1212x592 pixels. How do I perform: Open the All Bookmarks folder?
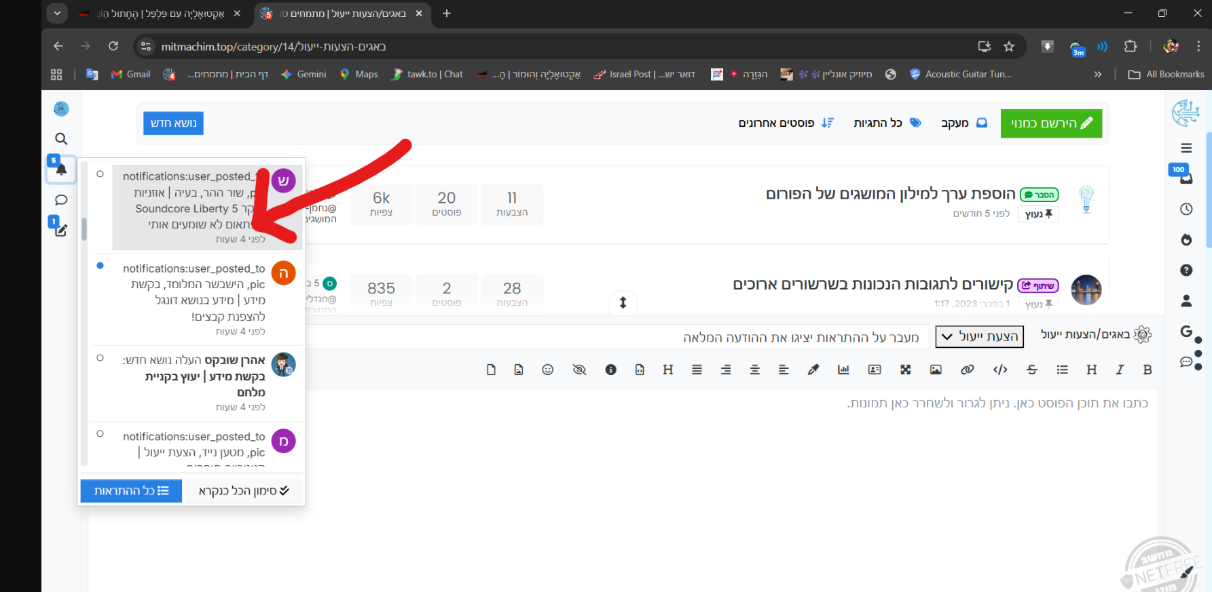[1167, 75]
